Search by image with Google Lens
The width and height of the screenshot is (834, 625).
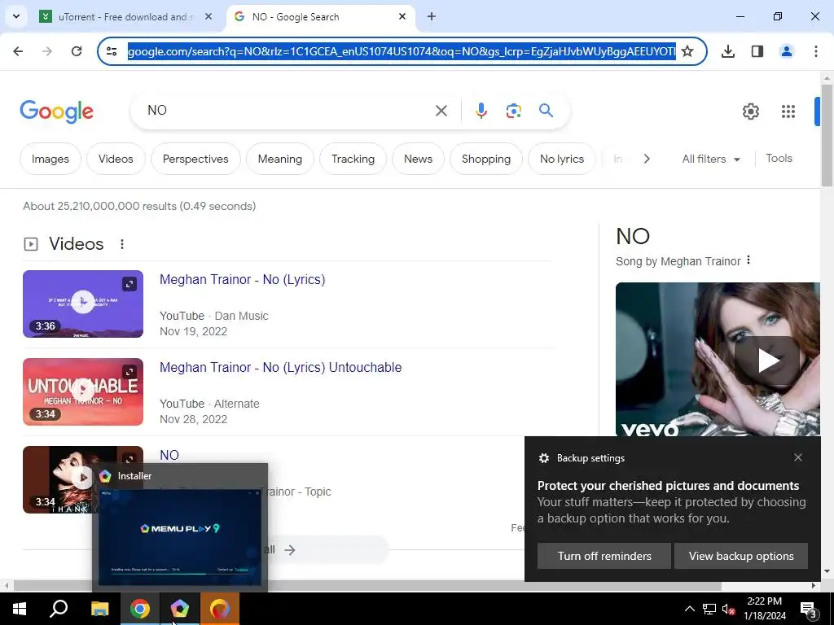(x=513, y=111)
